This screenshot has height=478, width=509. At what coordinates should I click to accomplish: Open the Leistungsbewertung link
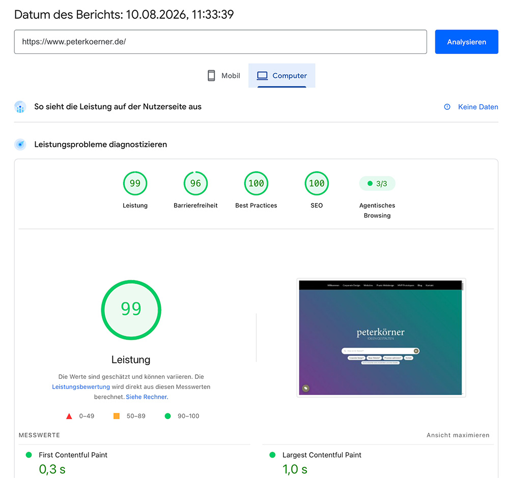[x=81, y=386]
